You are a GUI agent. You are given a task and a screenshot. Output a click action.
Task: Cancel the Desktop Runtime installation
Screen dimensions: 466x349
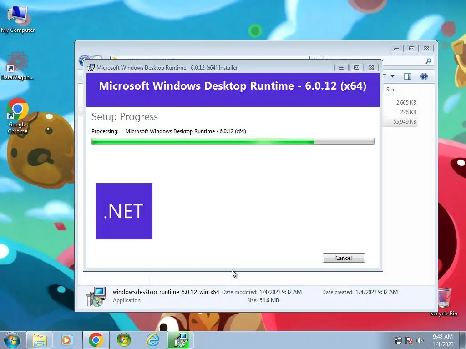344,258
